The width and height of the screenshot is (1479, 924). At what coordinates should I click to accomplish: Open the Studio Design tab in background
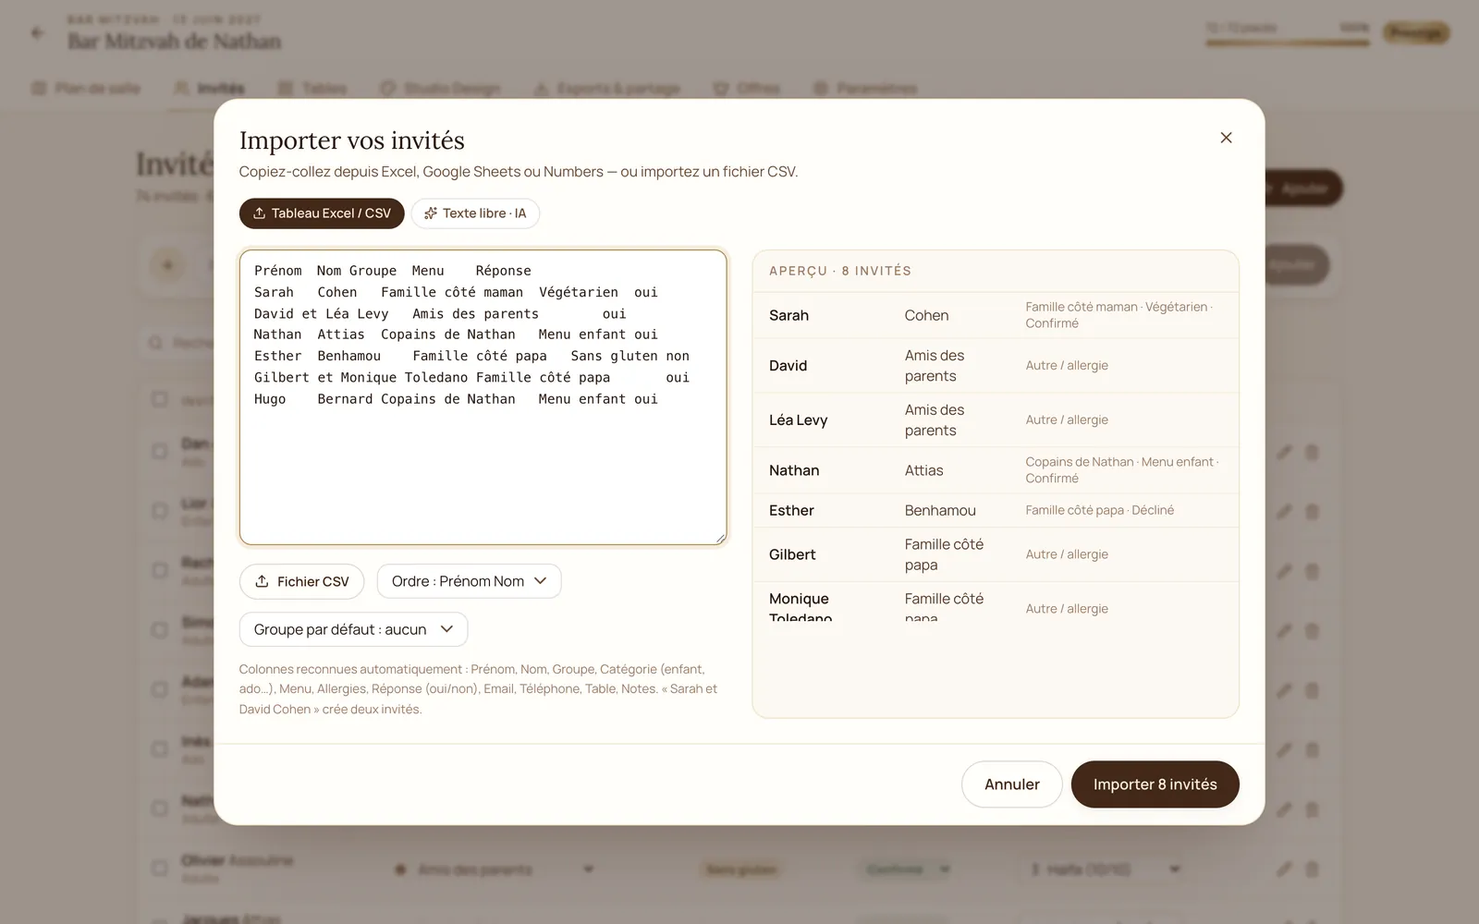(441, 89)
